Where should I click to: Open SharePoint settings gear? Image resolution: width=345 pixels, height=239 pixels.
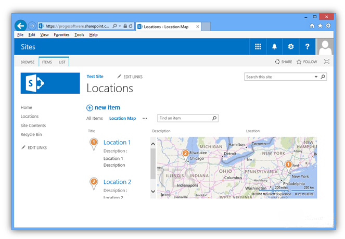(x=291, y=46)
